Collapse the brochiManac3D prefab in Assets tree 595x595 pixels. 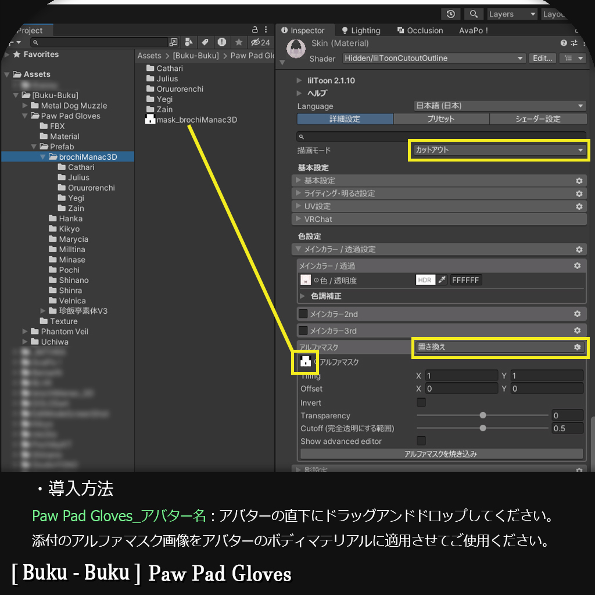pyautogui.click(x=42, y=156)
